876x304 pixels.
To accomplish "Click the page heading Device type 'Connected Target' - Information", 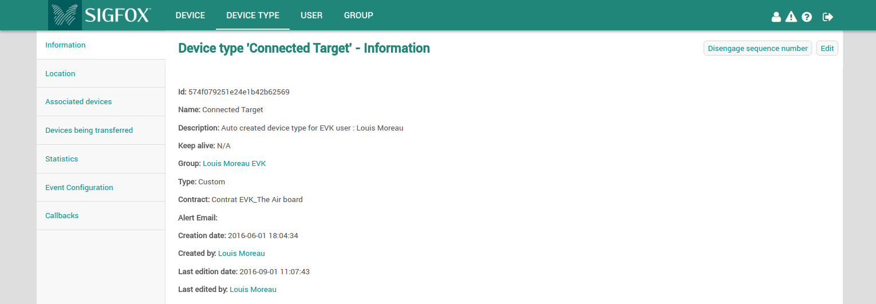I will pyautogui.click(x=304, y=49).
